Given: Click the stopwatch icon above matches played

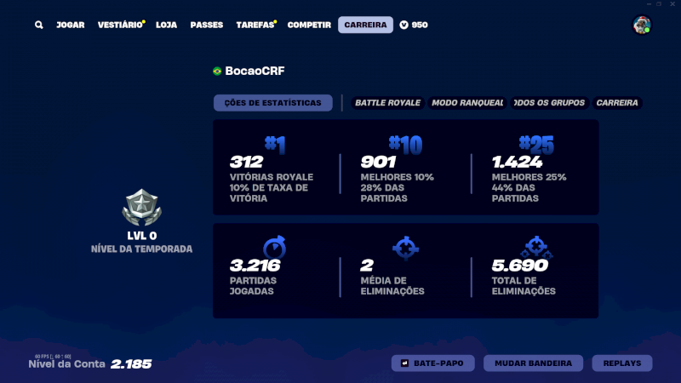Looking at the screenshot, I should click(274, 248).
